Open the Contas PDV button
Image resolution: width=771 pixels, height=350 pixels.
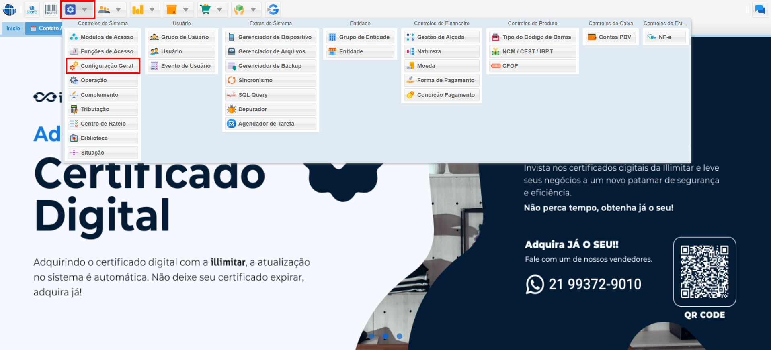(611, 37)
